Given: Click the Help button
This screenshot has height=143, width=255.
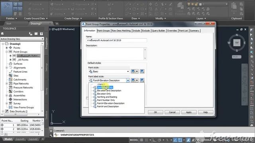Looking at the screenshot, I should pos(206,112).
